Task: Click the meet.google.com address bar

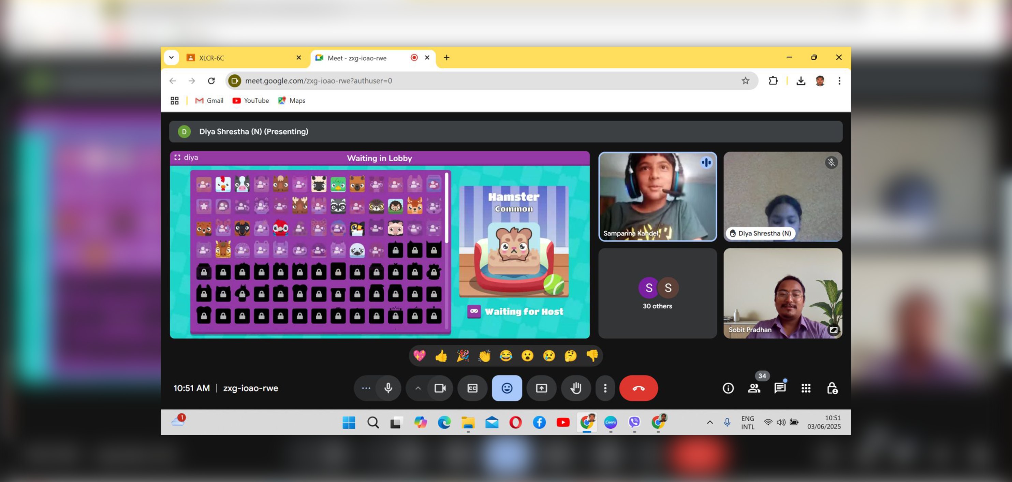Action: click(x=491, y=81)
